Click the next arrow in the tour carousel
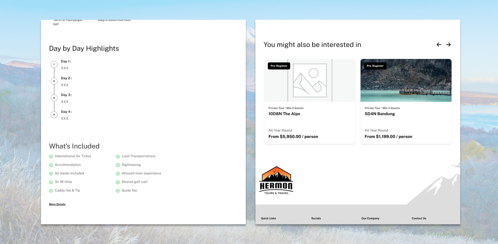The width and height of the screenshot is (498, 244). 448,45
